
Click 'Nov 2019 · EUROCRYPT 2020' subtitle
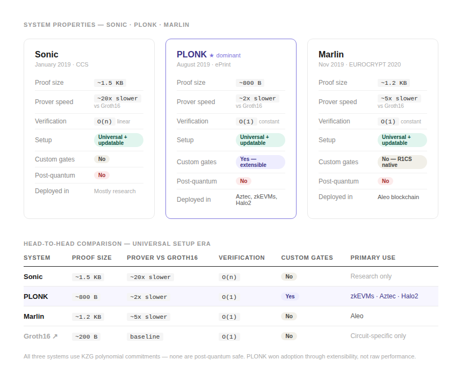[359, 64]
